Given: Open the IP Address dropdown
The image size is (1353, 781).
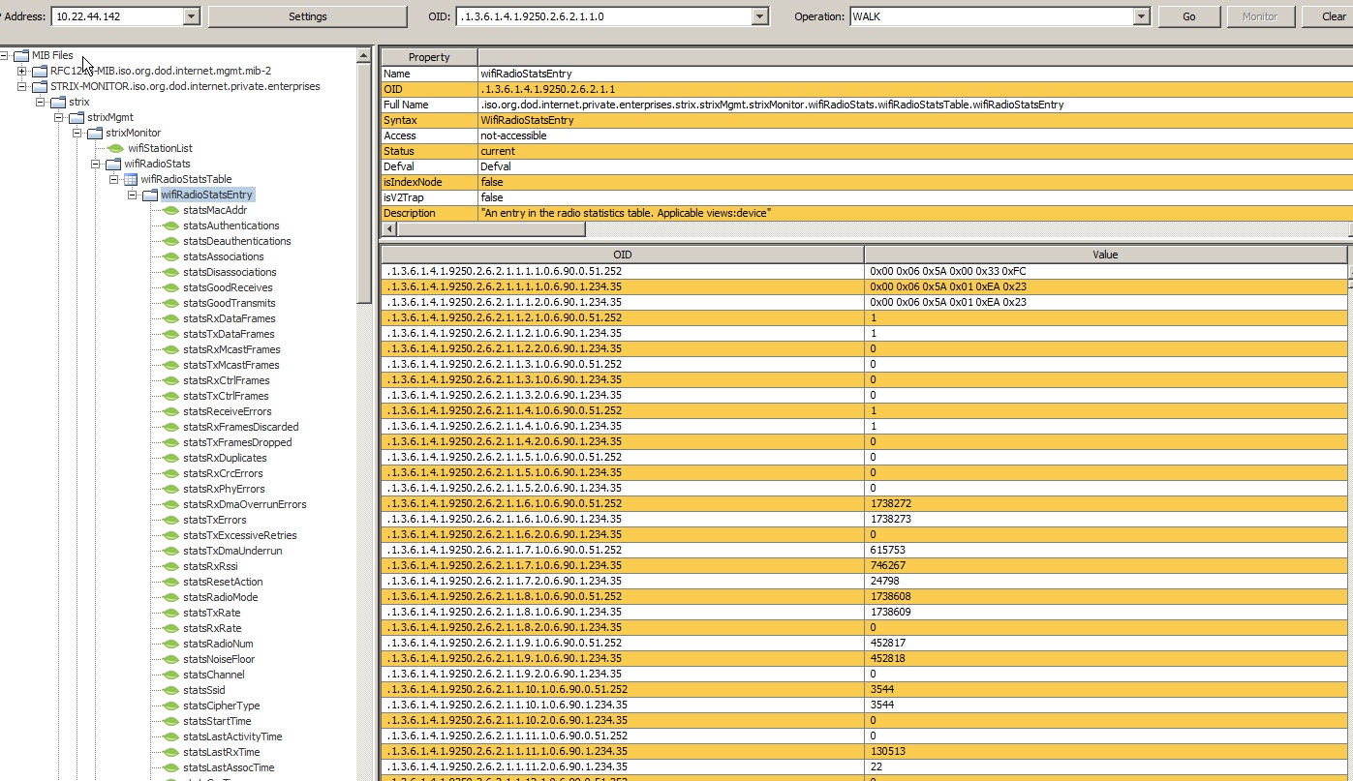Looking at the screenshot, I should [191, 16].
